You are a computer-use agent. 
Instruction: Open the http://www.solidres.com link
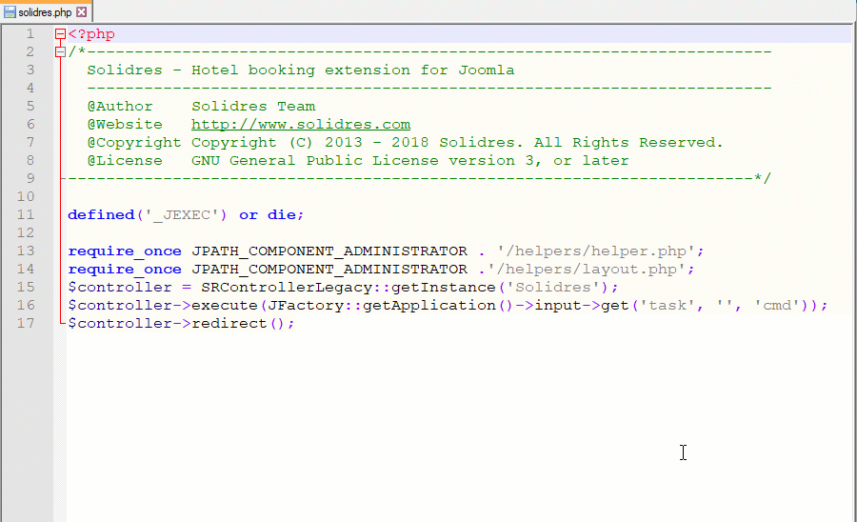[x=301, y=124]
